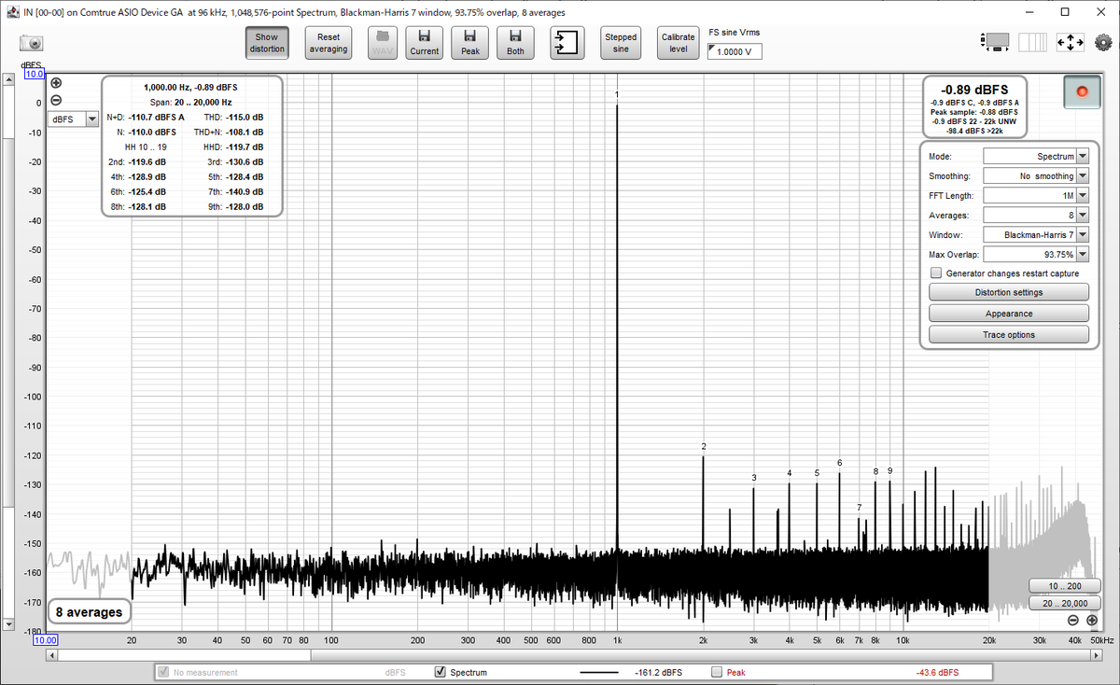This screenshot has height=685, width=1120.
Task: Open Distortion settings
Action: coord(1009,292)
